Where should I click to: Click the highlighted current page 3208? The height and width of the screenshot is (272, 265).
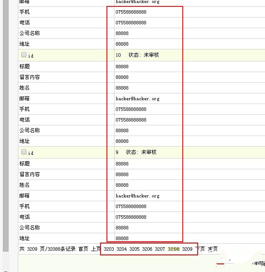(173, 249)
